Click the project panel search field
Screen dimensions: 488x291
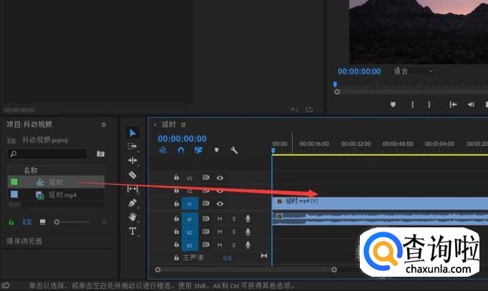point(47,154)
